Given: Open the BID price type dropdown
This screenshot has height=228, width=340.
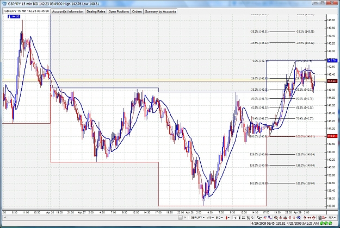Looking at the screenshot, I should [x=219, y=218].
